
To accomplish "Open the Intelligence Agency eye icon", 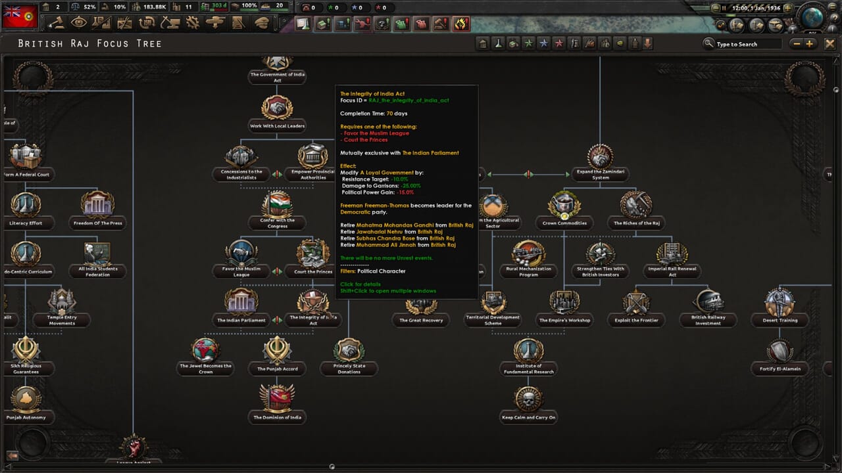I will click(79, 22).
